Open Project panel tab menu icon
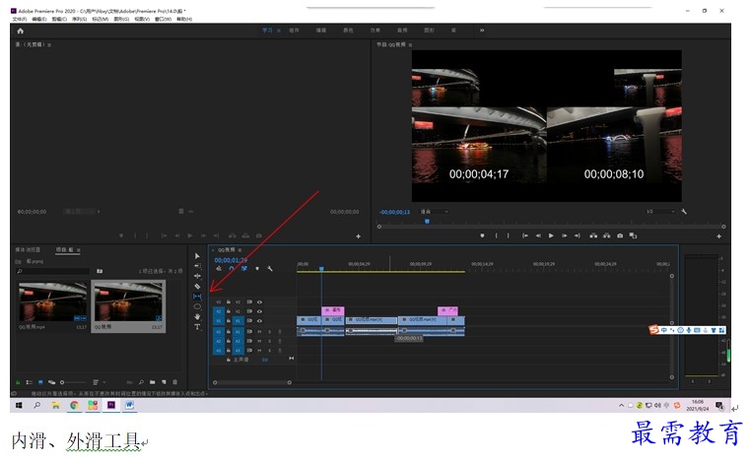 78,250
